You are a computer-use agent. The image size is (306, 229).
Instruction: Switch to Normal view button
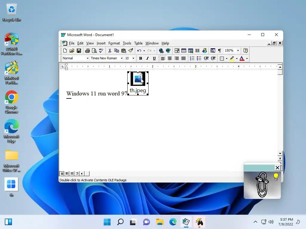pyautogui.click(x=62, y=174)
